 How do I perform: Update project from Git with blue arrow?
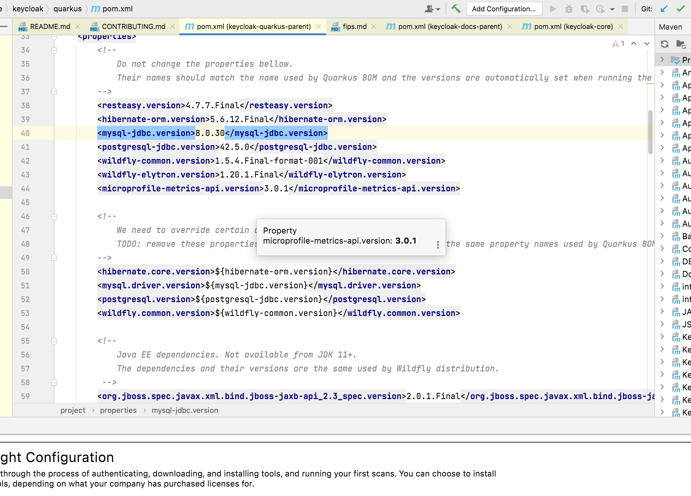pyautogui.click(x=664, y=8)
